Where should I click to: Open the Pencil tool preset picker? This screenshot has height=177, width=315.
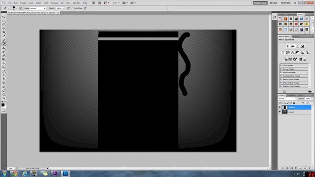pos(6,8)
